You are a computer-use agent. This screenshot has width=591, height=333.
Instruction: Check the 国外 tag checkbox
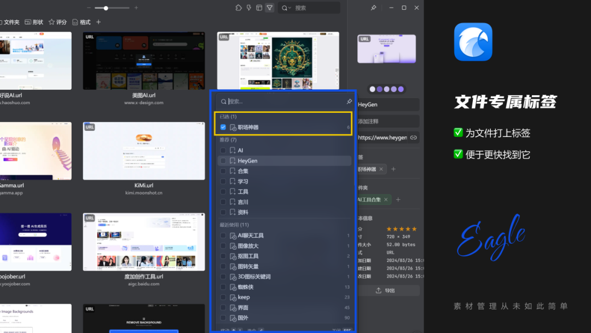click(x=223, y=318)
